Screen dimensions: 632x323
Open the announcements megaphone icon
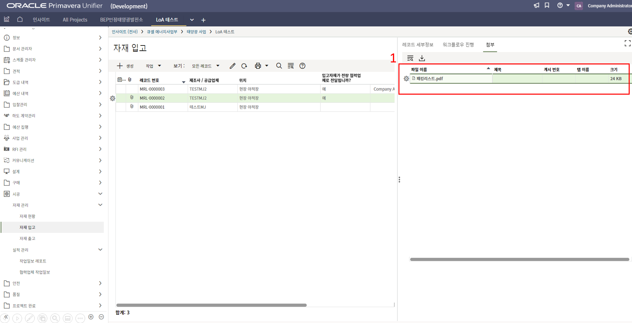(x=536, y=5)
